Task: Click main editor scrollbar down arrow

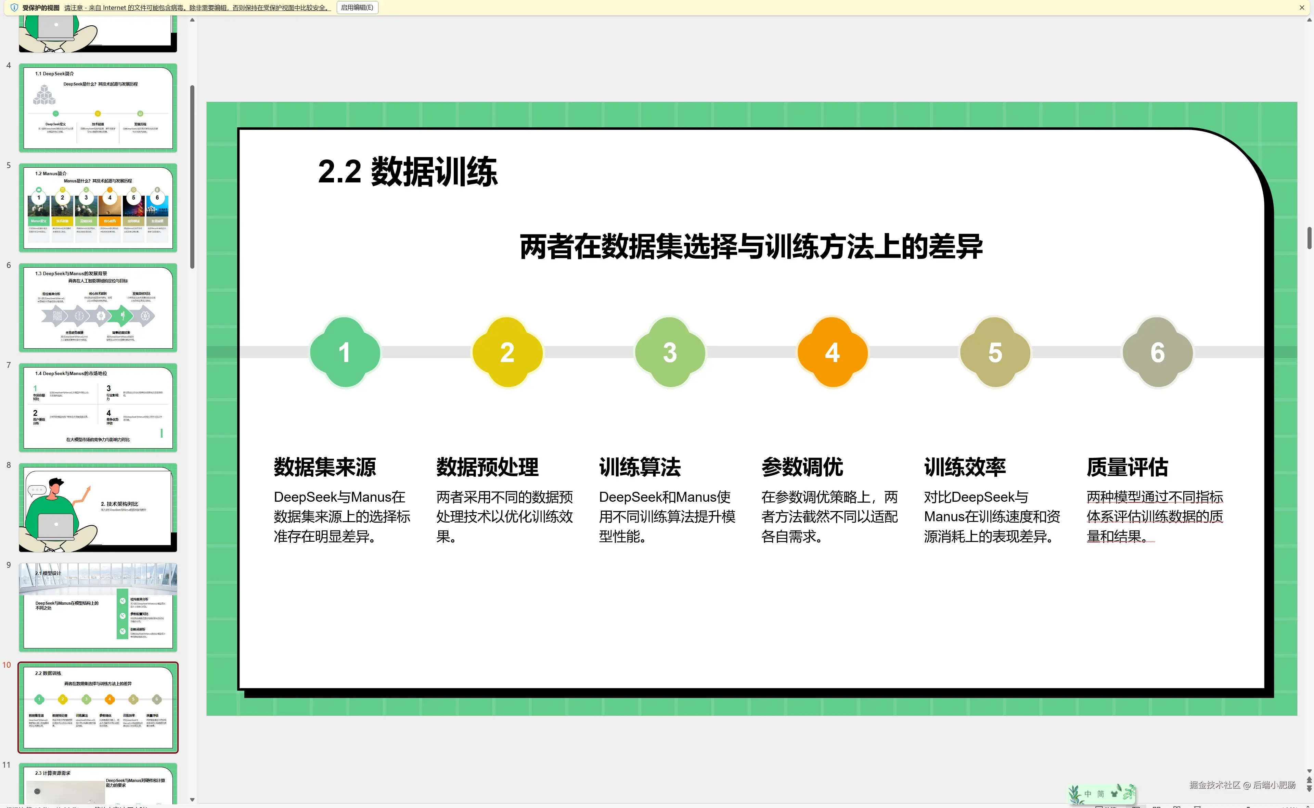Action: (1309, 771)
